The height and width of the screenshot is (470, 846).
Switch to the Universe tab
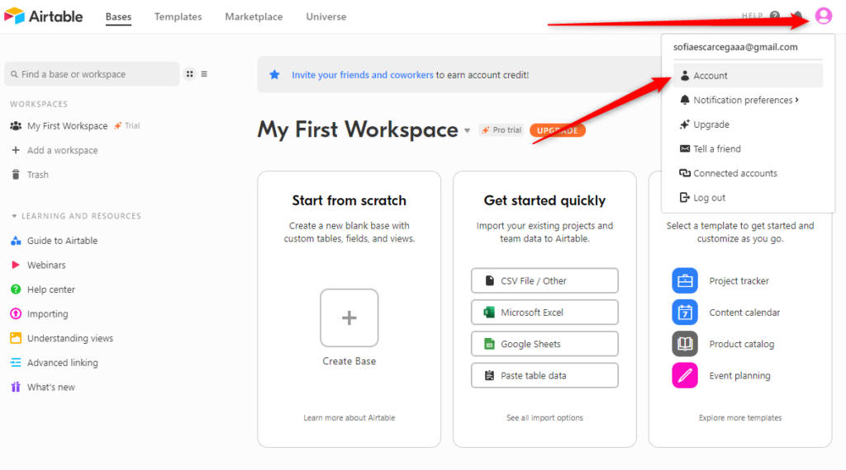(x=326, y=16)
